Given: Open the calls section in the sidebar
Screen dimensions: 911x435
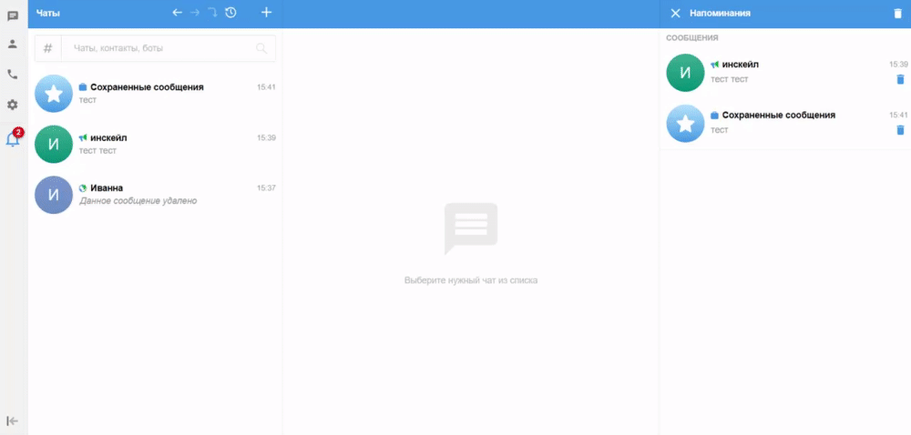Looking at the screenshot, I should [x=13, y=75].
